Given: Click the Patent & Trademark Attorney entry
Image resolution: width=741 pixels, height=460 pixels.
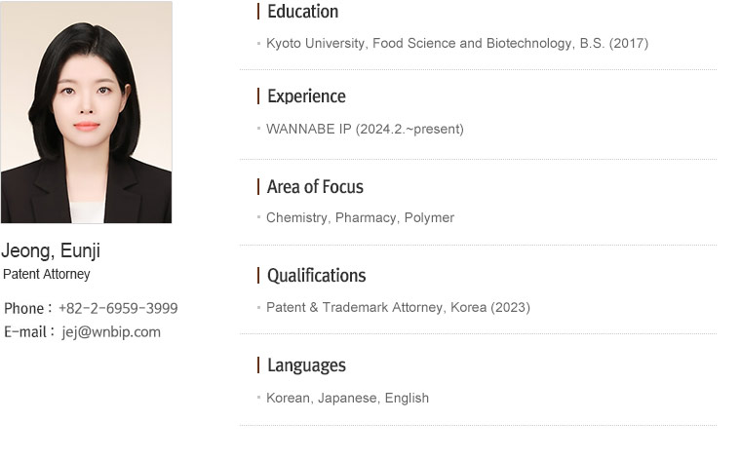Looking at the screenshot, I should click(x=398, y=307).
